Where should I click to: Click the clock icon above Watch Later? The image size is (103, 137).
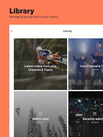(x=41, y=113)
